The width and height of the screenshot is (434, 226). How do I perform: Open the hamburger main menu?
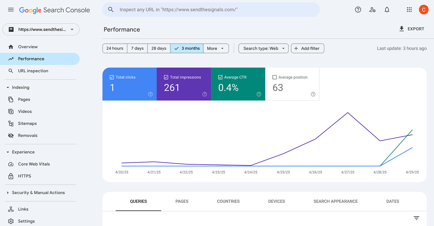point(11,10)
